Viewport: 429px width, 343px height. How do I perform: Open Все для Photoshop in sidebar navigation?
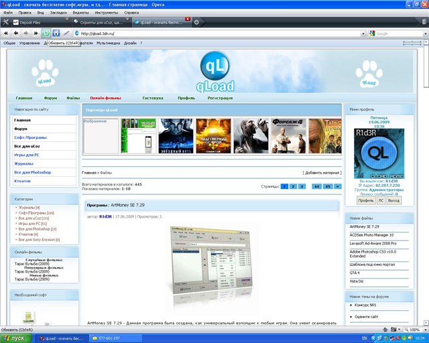(33, 172)
